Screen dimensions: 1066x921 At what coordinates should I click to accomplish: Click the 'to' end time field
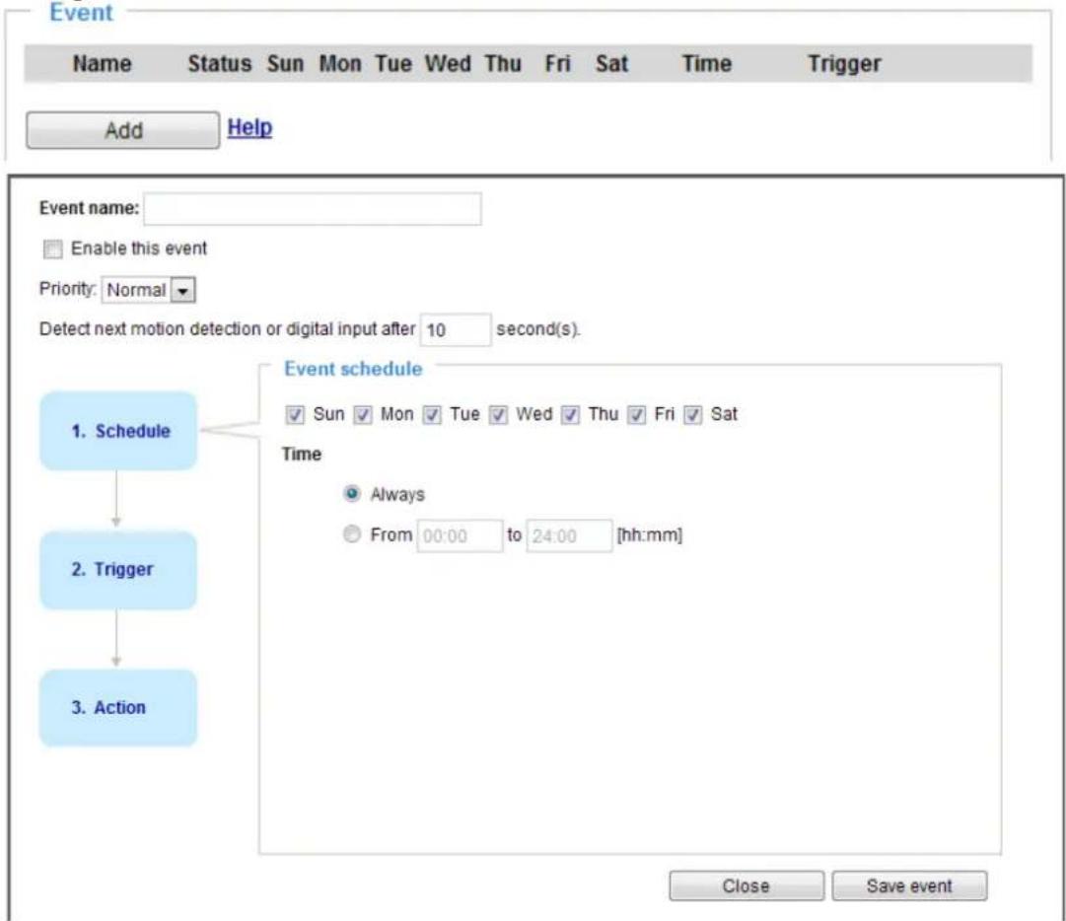pos(569,535)
